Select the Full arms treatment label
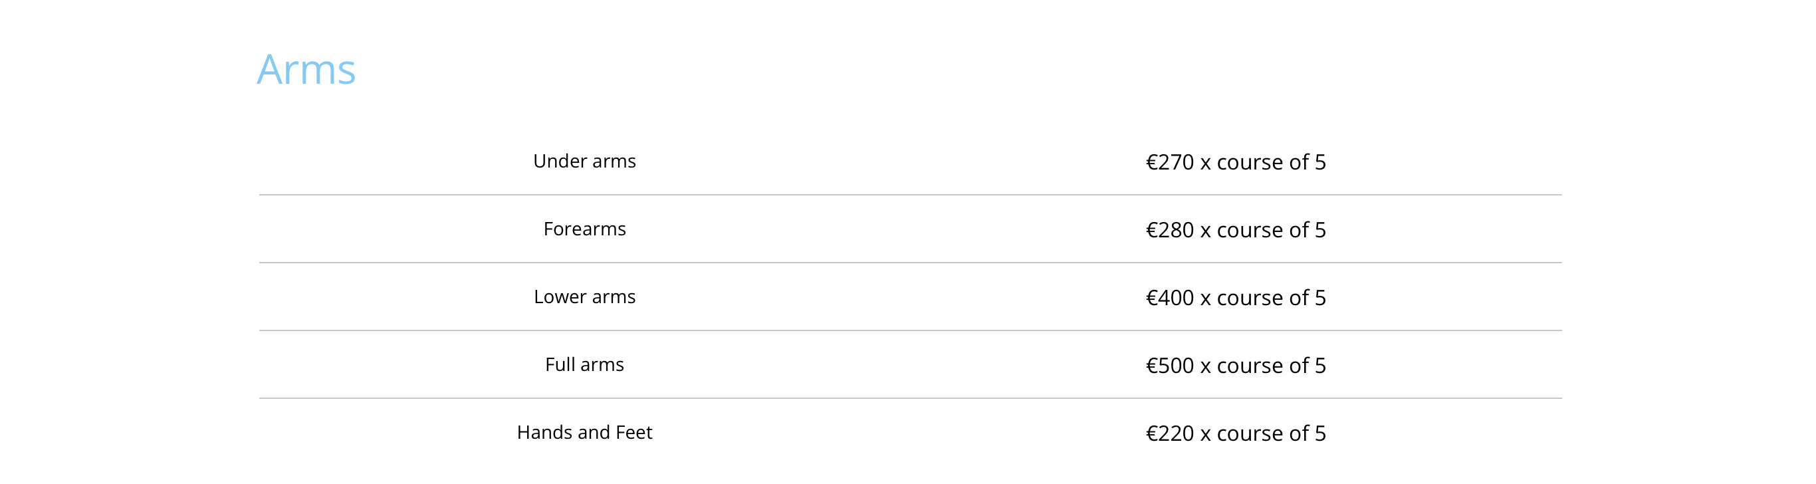The width and height of the screenshot is (1816, 484). 584,364
